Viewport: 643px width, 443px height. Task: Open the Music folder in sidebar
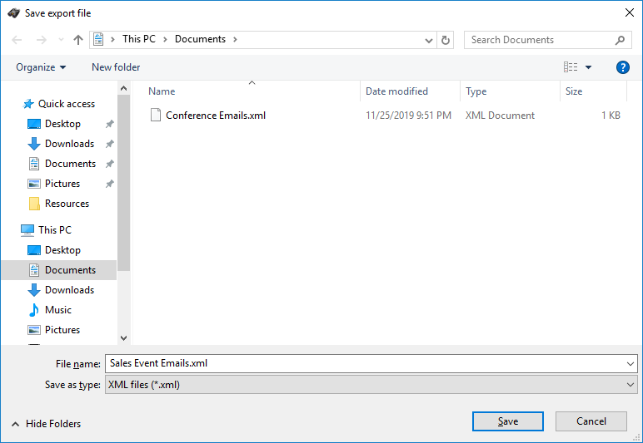(57, 310)
